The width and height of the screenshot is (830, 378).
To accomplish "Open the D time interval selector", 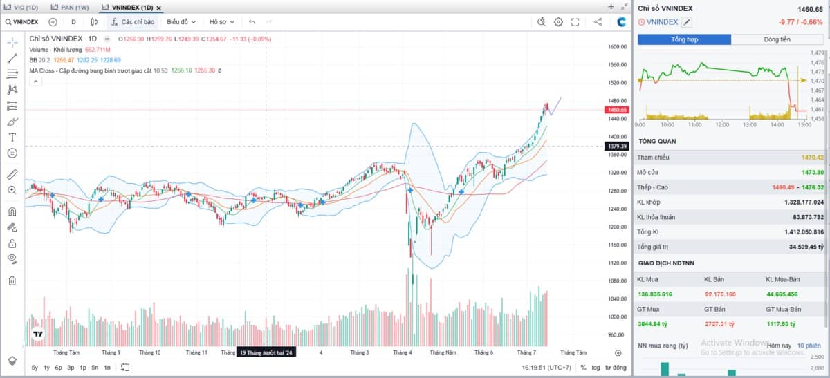I will [x=73, y=22].
